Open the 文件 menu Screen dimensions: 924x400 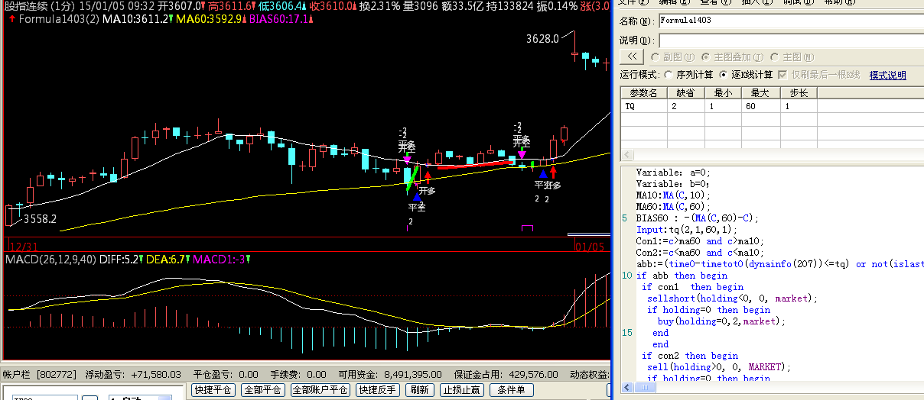[x=632, y=2]
